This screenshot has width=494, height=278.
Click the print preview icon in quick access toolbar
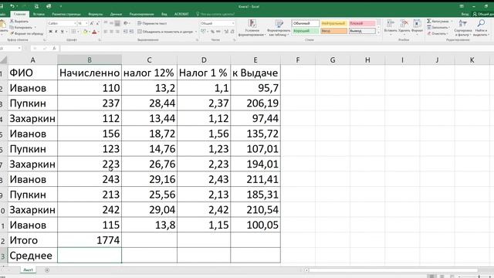pos(36,6)
